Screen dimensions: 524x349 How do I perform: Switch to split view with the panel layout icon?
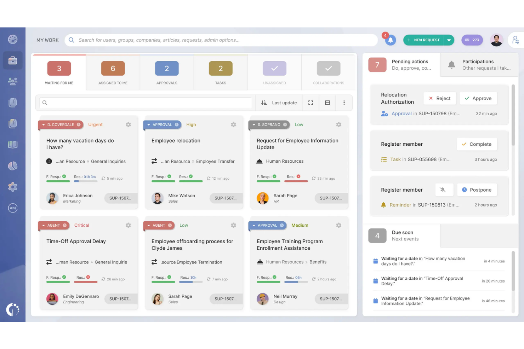327,103
